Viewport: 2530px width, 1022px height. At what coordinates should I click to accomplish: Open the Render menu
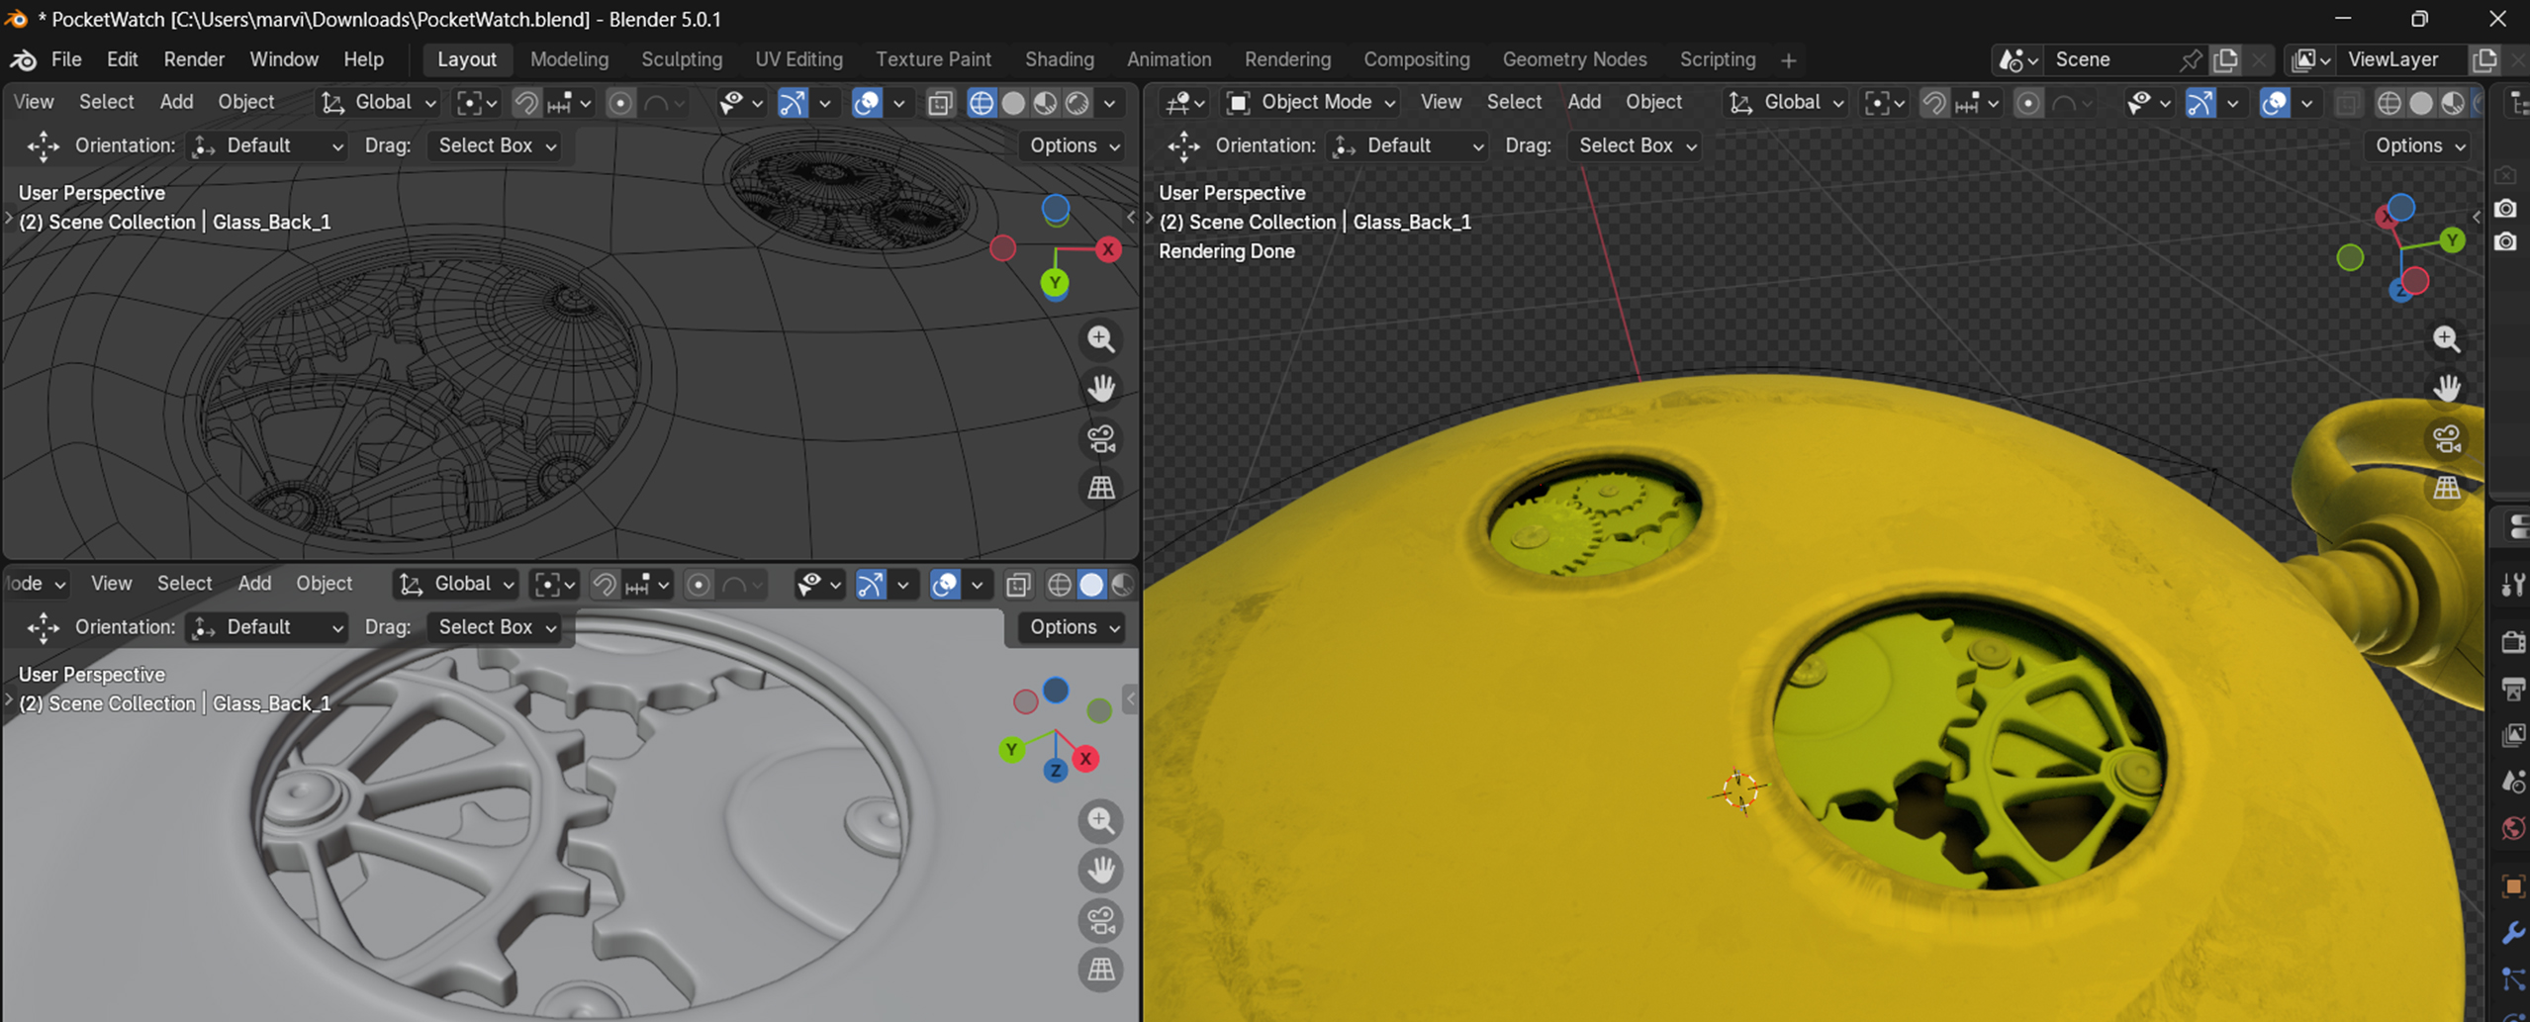(x=194, y=59)
